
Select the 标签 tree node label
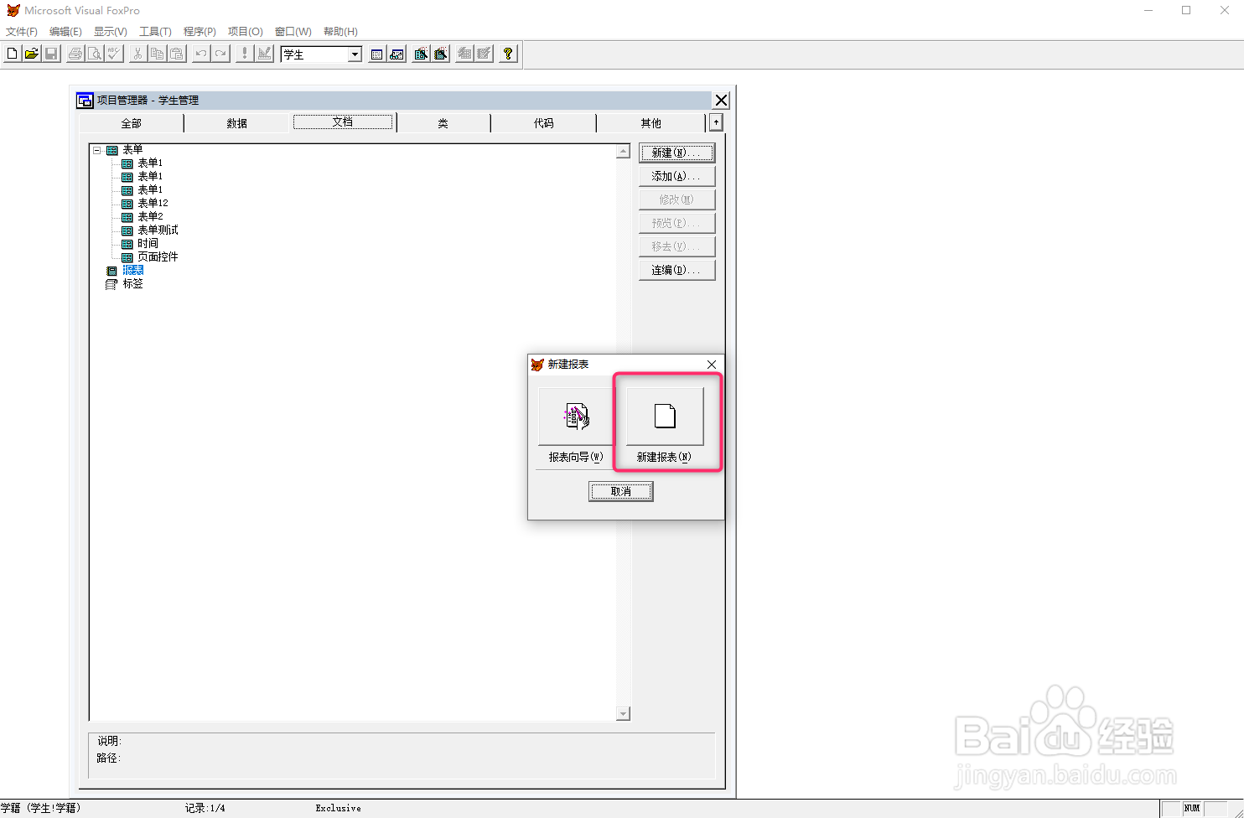point(132,284)
